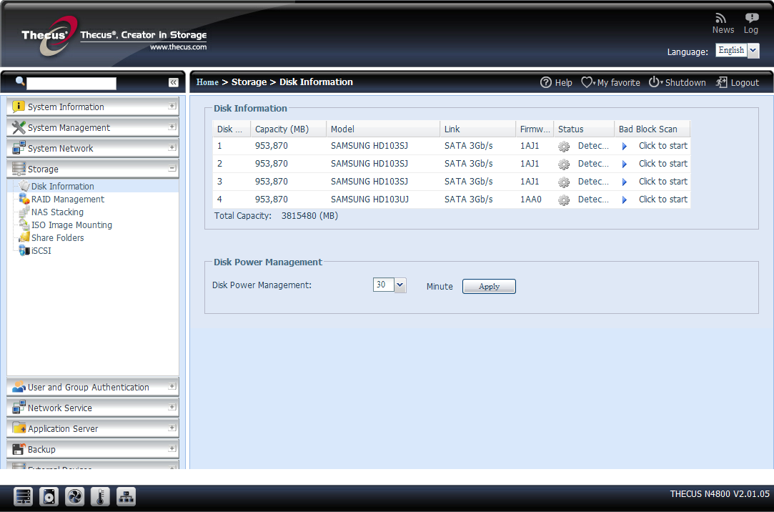Click the Home breadcrumb link
This screenshot has height=512, width=774.
click(207, 82)
